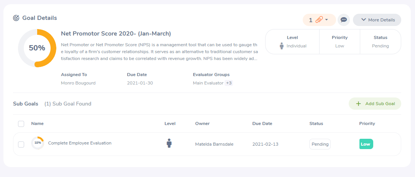Click the Add Sub Goal button
The image size is (415, 177).
374,104
